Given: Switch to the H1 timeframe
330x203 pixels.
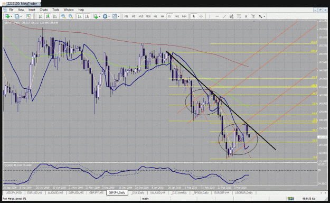Looking at the screenshot, I should pyautogui.click(x=155, y=16).
